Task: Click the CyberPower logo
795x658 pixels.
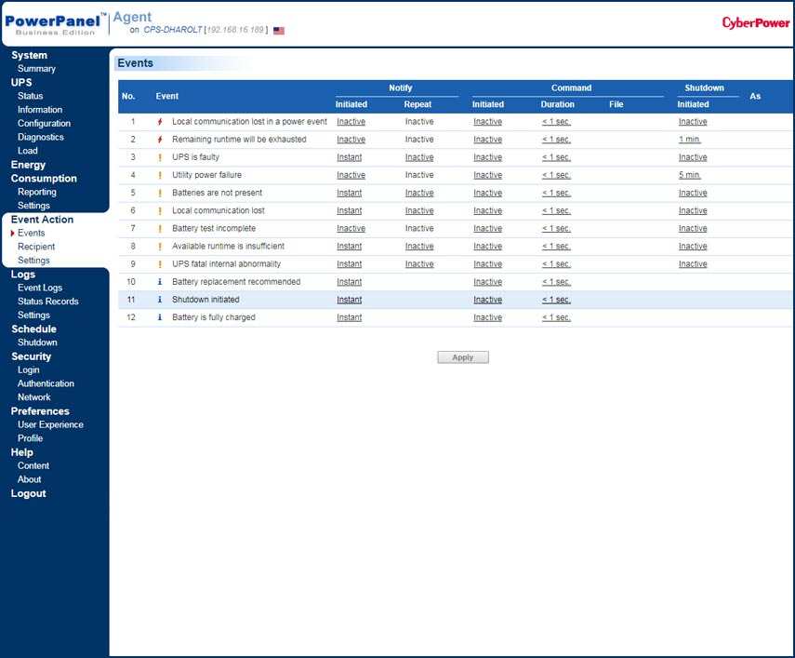Action: click(x=755, y=23)
